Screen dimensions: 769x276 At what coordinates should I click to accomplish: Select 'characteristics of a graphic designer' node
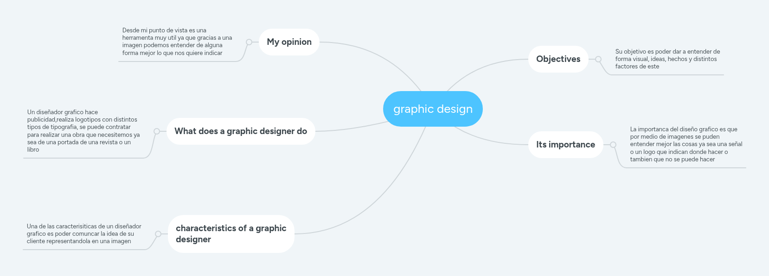231,234
